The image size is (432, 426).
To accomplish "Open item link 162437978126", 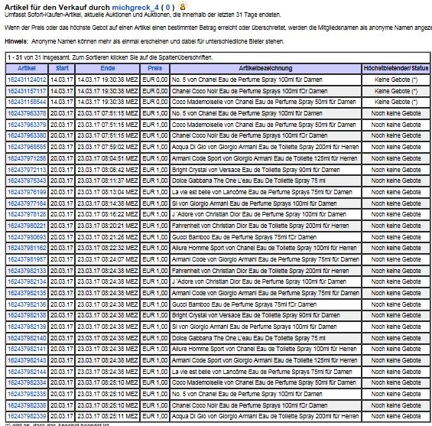I will 27,214.
